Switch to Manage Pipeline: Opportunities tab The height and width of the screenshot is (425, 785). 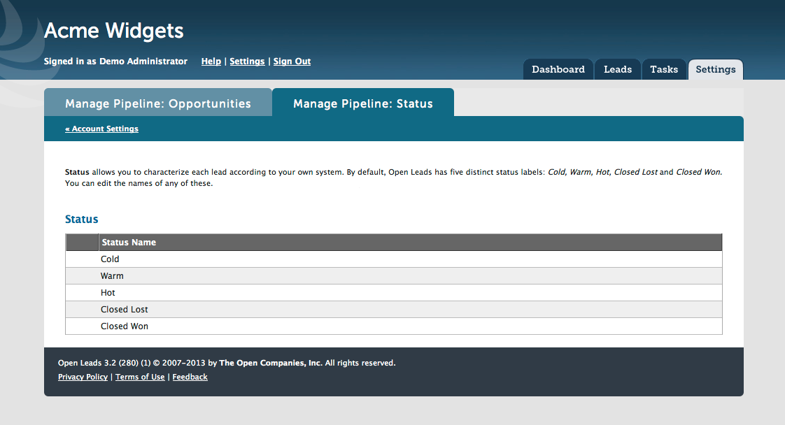158,103
